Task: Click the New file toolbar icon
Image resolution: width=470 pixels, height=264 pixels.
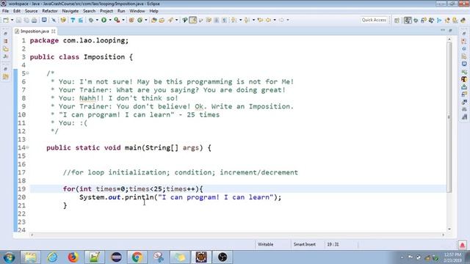Action: tap(6, 20)
